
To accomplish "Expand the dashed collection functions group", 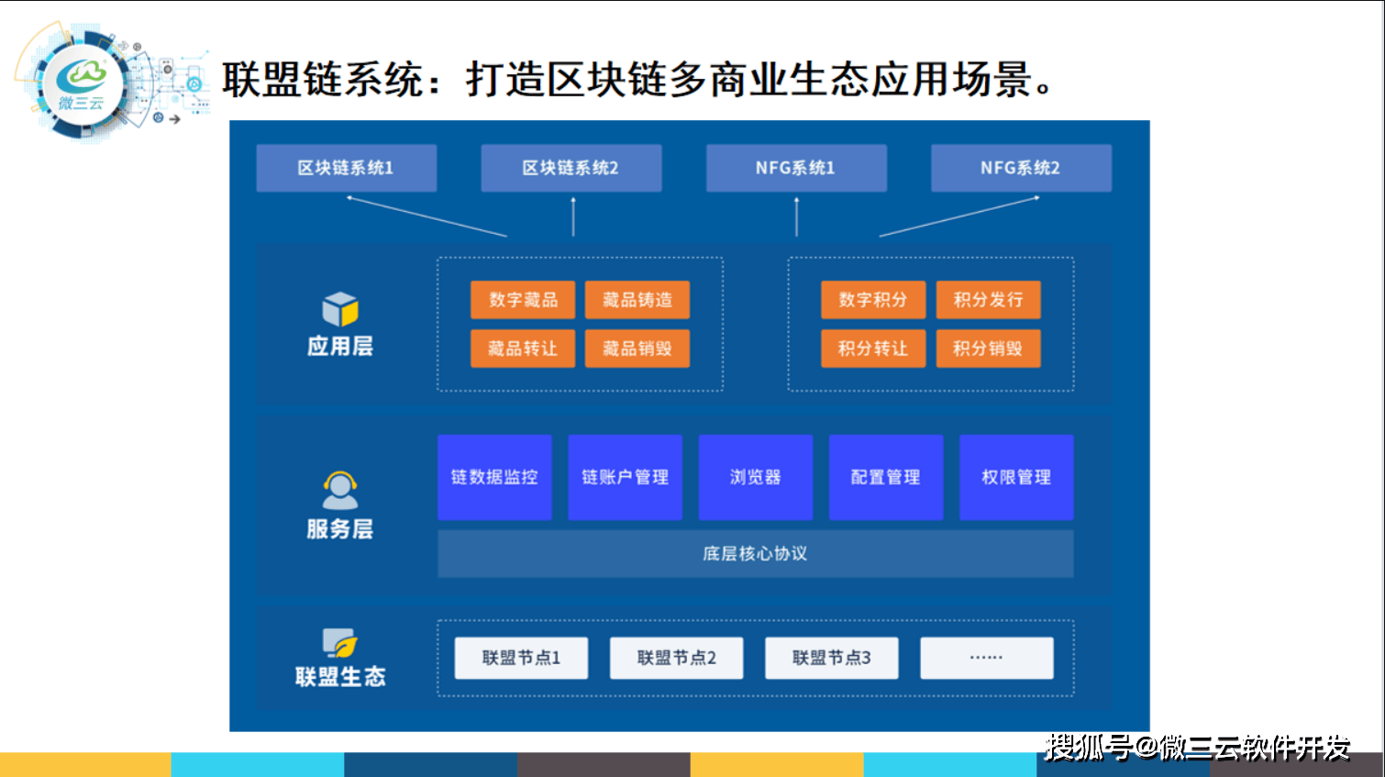I will [580, 324].
